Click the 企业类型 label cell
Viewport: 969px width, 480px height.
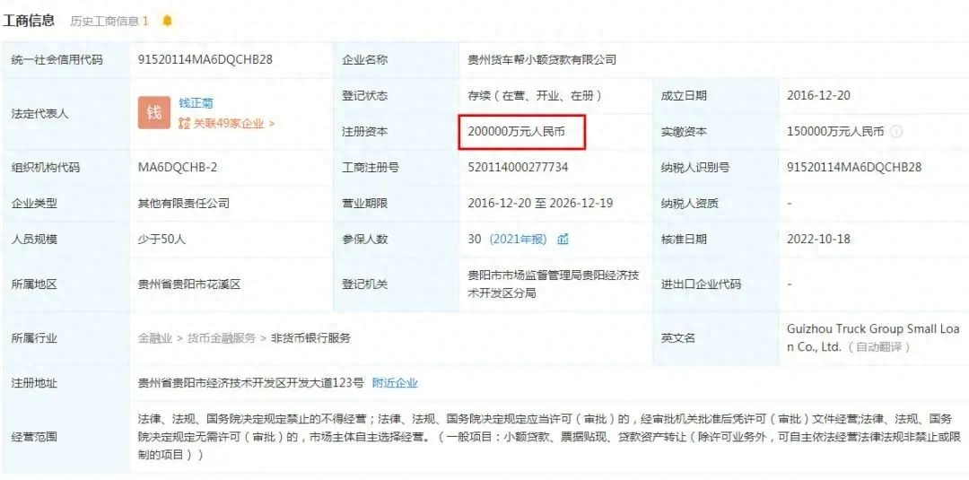(65, 204)
